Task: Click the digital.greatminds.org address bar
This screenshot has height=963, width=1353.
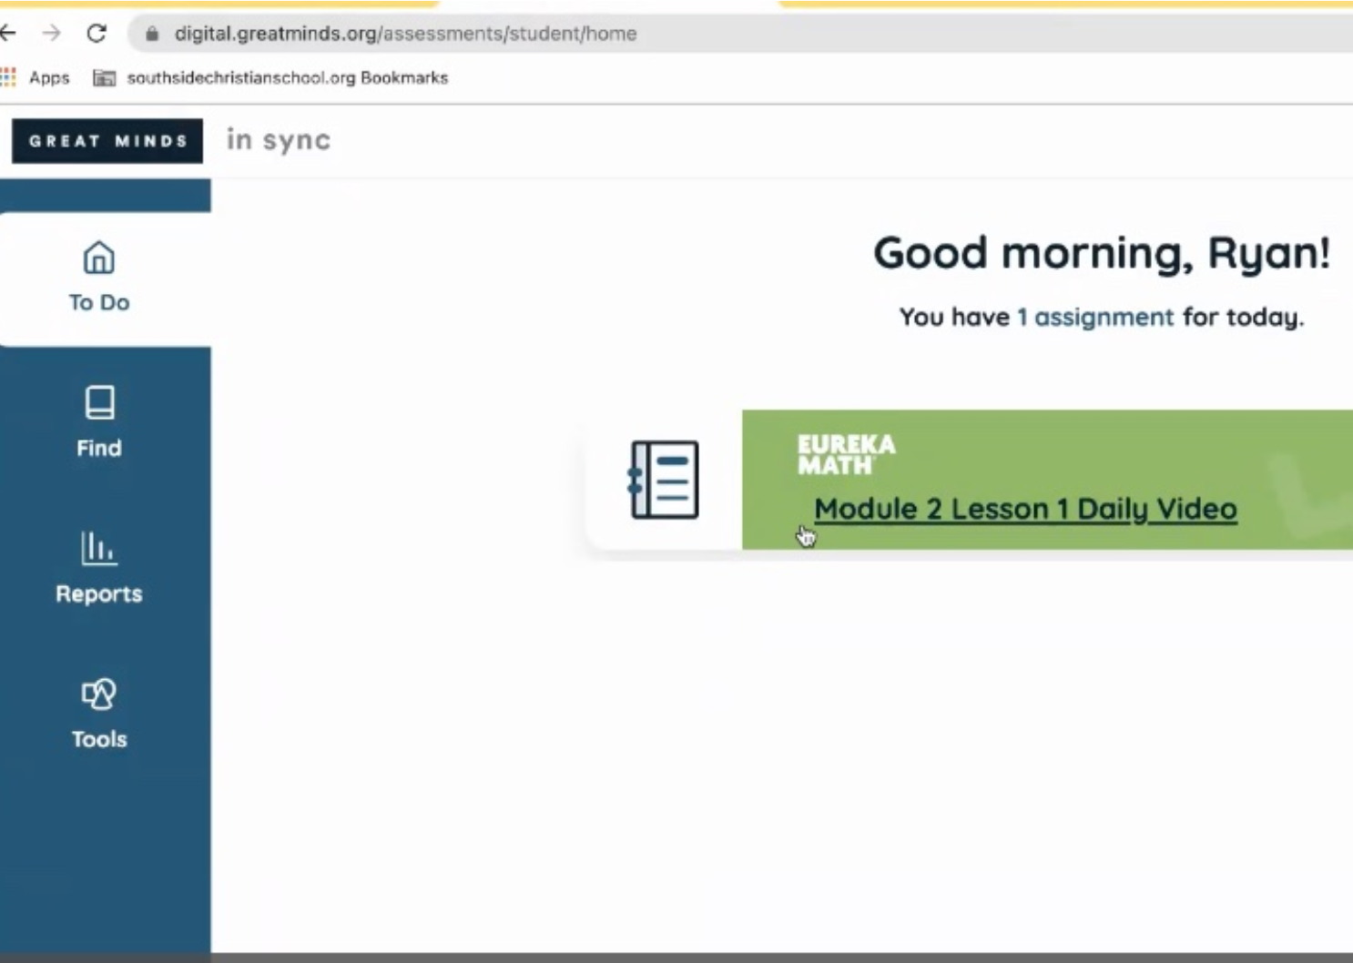Action: pyautogui.click(x=739, y=34)
